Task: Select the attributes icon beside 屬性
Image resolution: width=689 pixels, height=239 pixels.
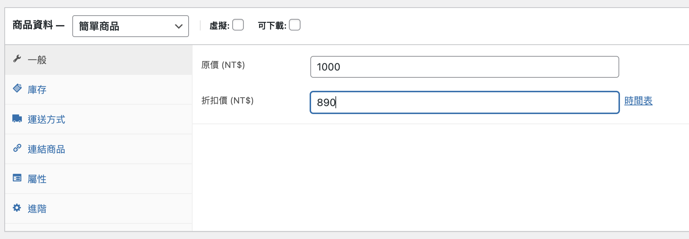Action: [17, 178]
